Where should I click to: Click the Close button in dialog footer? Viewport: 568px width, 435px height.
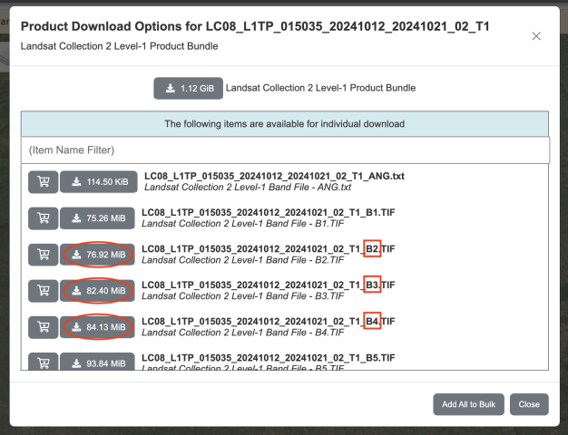point(529,404)
